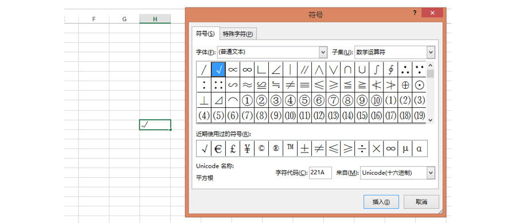Choose the identical-to symbol ≡
The width and height of the screenshot is (516, 223).
(x=304, y=85)
